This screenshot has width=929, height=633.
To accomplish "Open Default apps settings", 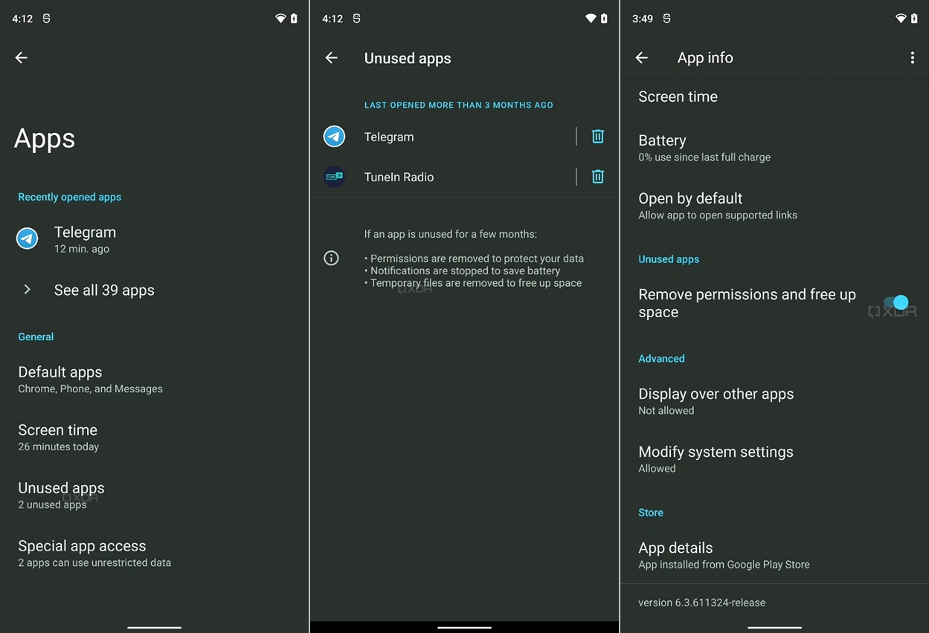I will [90, 379].
